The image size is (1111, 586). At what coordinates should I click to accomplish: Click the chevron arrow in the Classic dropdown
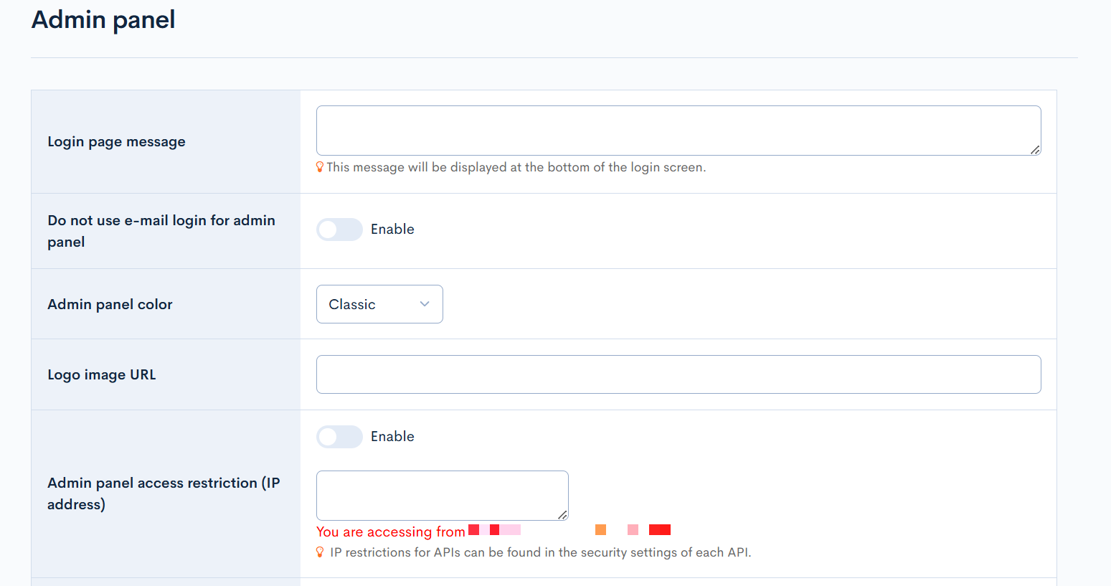click(x=425, y=304)
